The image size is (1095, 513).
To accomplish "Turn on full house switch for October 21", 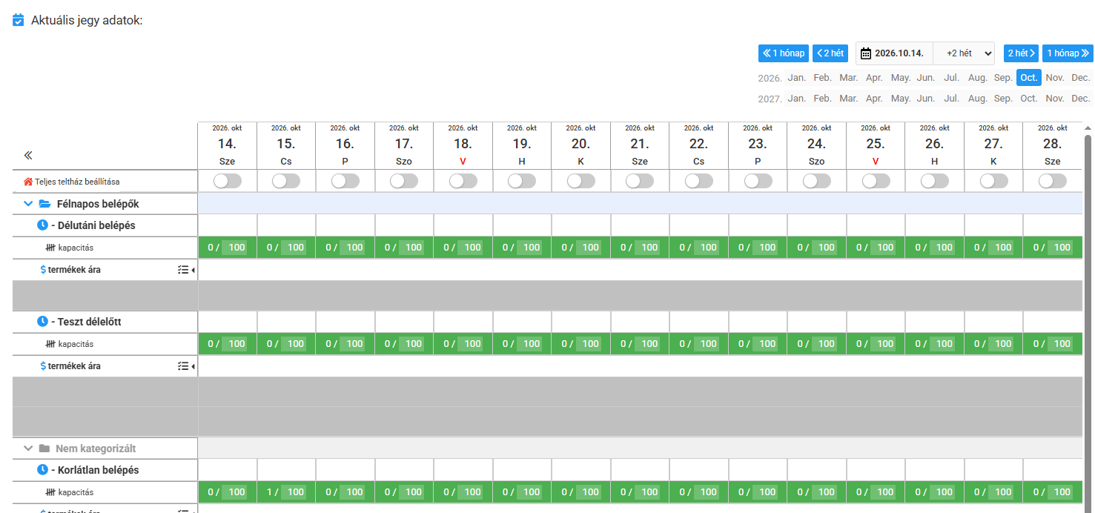I will [x=640, y=181].
